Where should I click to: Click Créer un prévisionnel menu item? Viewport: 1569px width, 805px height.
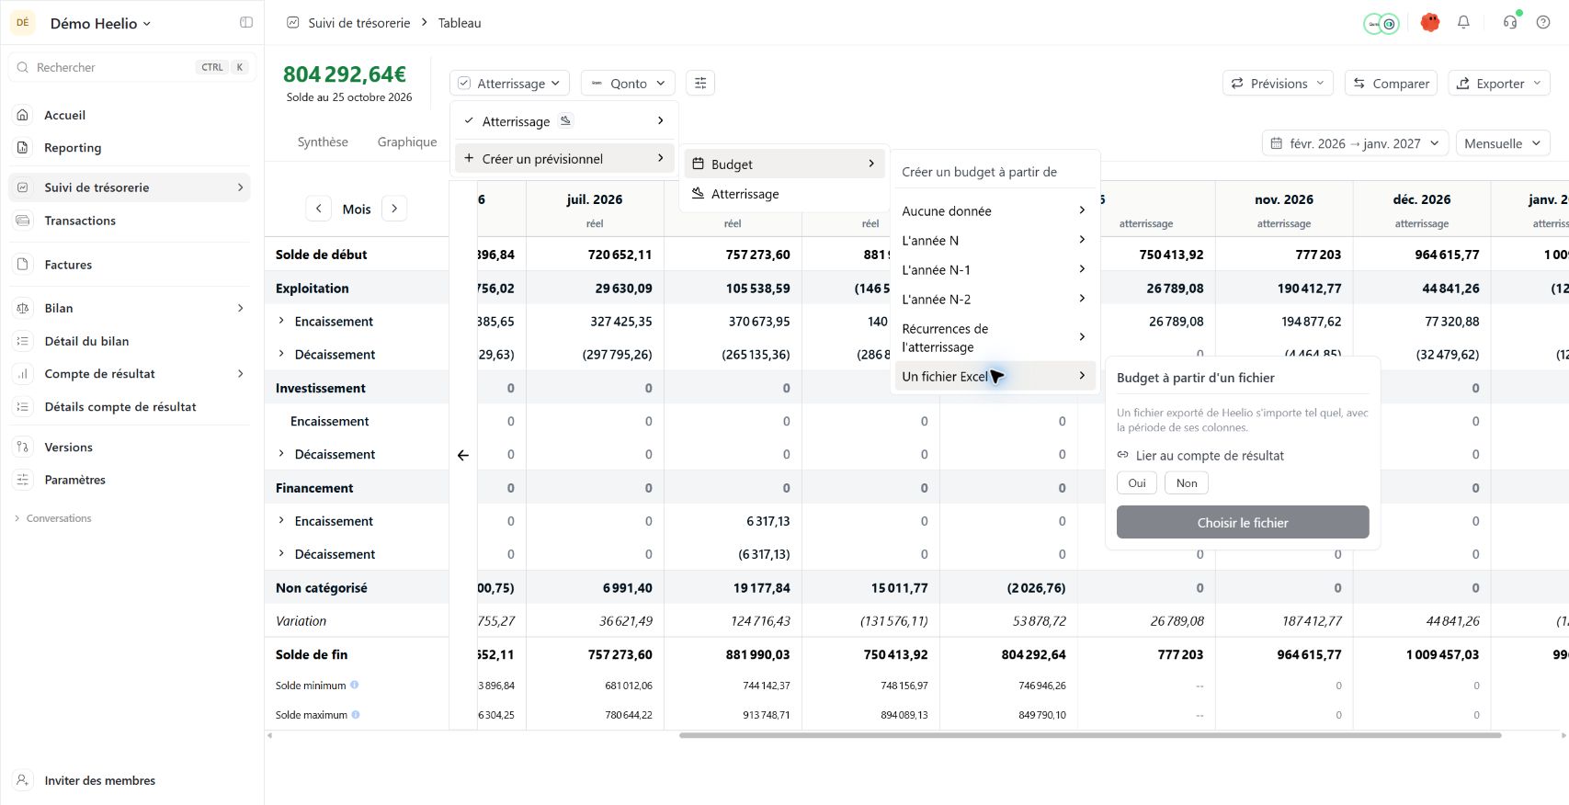pos(564,159)
